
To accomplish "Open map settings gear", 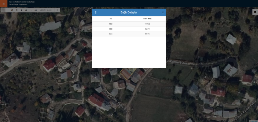I will (255, 12).
